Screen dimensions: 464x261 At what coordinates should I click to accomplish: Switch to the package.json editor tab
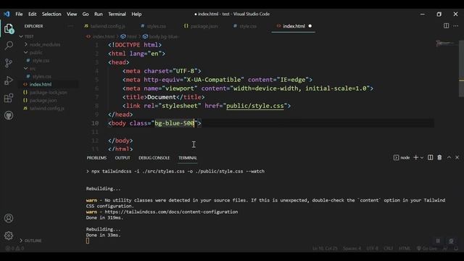[x=201, y=26]
